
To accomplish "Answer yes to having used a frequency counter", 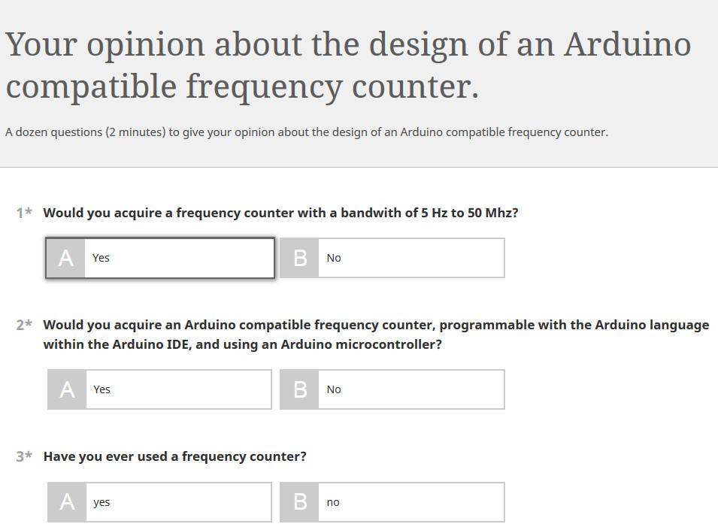I will (160, 502).
